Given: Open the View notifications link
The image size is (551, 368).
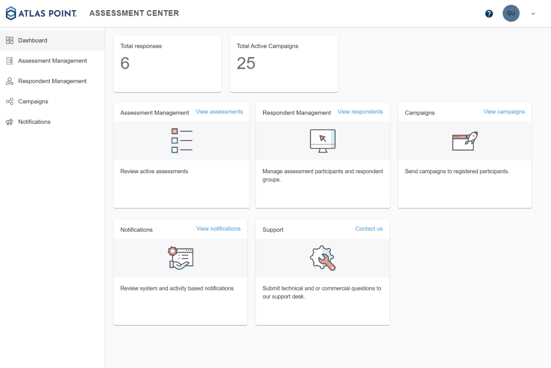Looking at the screenshot, I should [218, 229].
